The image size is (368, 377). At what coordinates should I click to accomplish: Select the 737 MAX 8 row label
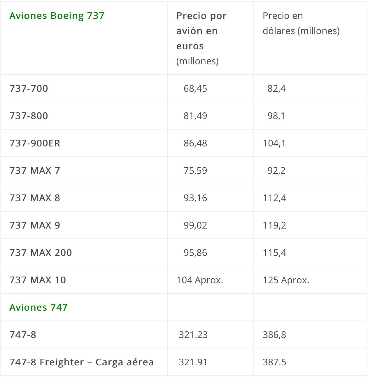coord(35,198)
